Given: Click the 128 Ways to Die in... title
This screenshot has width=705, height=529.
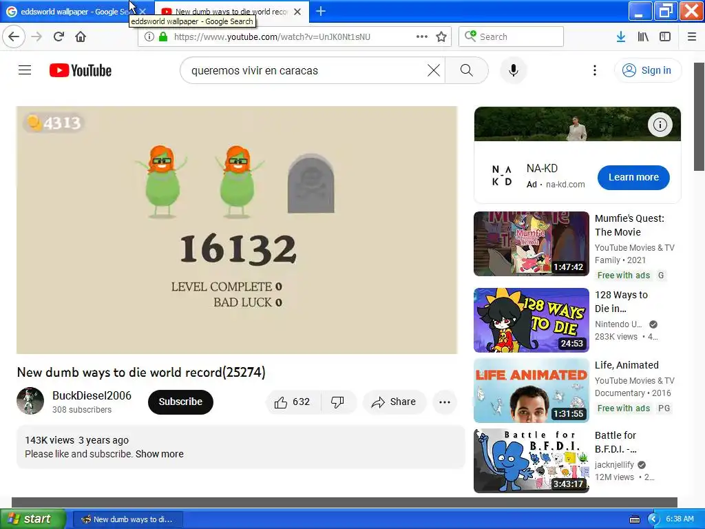Looking at the screenshot, I should click(621, 302).
